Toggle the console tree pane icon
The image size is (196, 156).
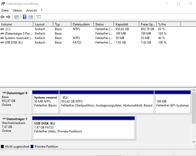point(16,17)
